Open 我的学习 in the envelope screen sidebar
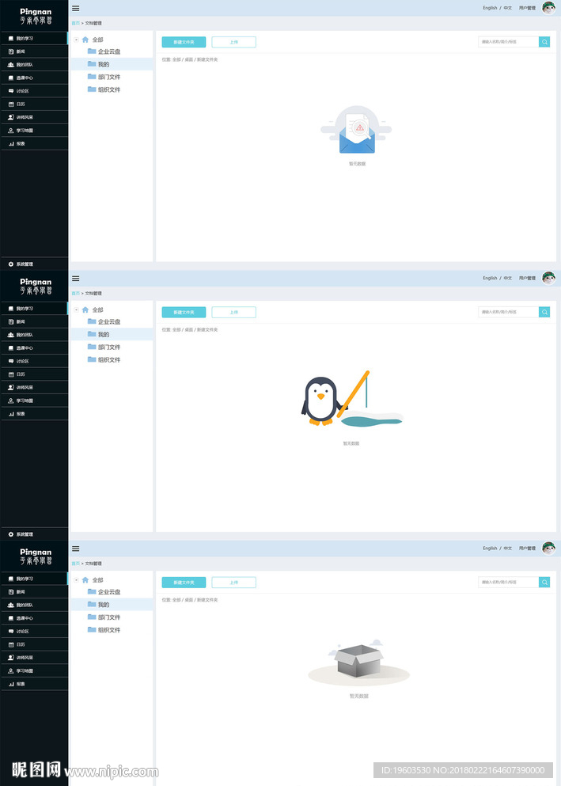 click(x=33, y=38)
